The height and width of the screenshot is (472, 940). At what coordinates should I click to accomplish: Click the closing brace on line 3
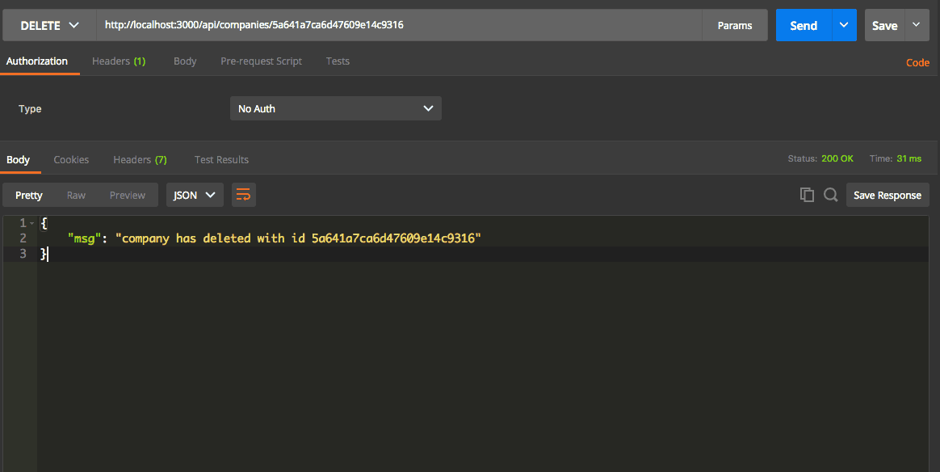pyautogui.click(x=43, y=254)
